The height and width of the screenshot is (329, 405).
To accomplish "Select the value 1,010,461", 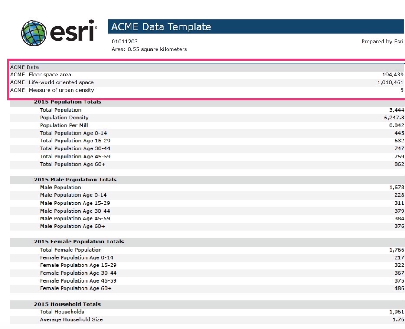I will pyautogui.click(x=390, y=82).
